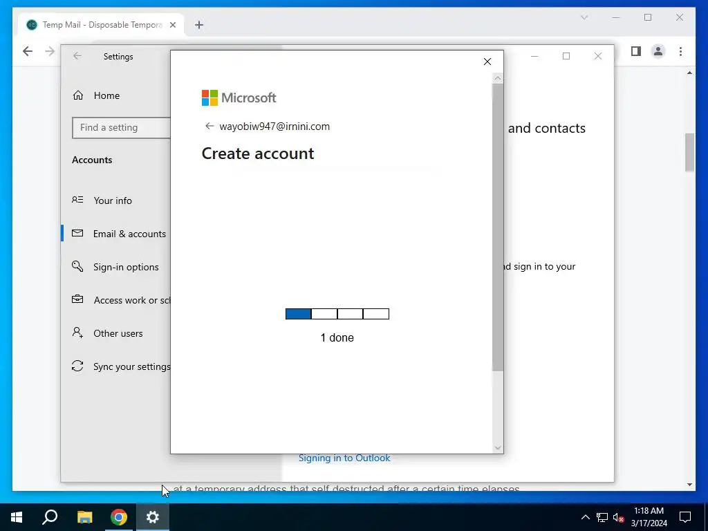The image size is (708, 531).
Task: Click the Sync your settings arrows icon
Action: tap(77, 366)
